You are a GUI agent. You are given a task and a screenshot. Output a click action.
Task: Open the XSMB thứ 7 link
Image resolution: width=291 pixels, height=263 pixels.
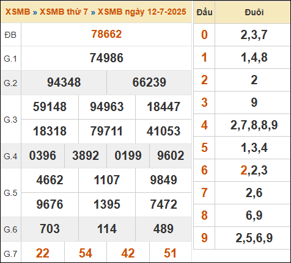coord(64,12)
